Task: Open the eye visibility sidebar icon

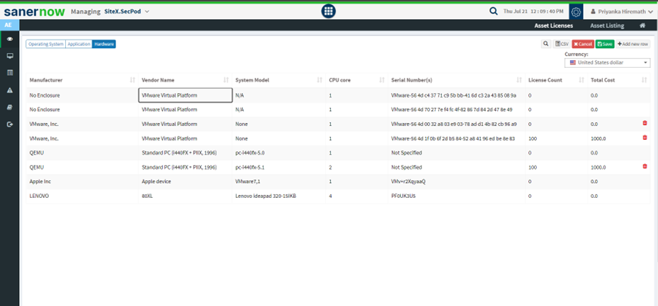Action: coord(10,39)
